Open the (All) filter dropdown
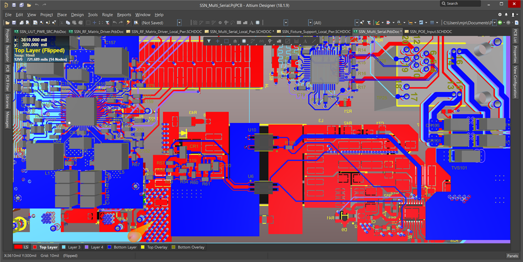The width and height of the screenshot is (523, 262). tap(356, 23)
